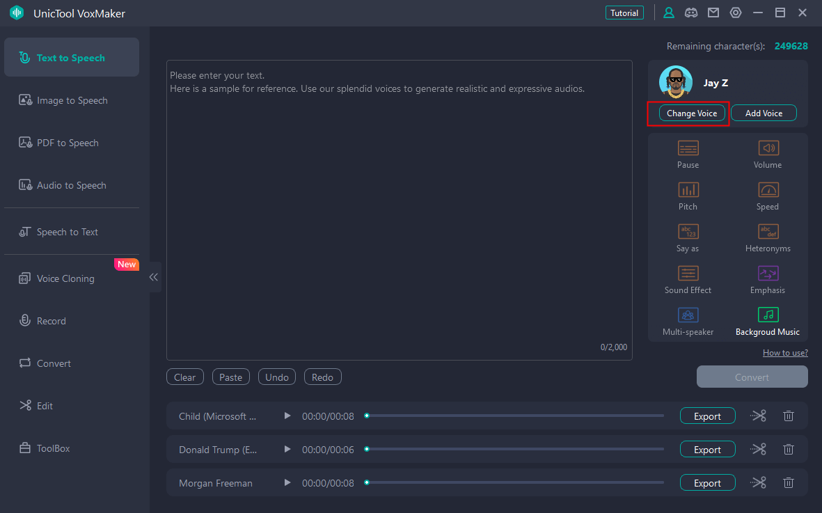Play the Child (Microsoft) audio clip
The width and height of the screenshot is (822, 513).
pos(287,416)
